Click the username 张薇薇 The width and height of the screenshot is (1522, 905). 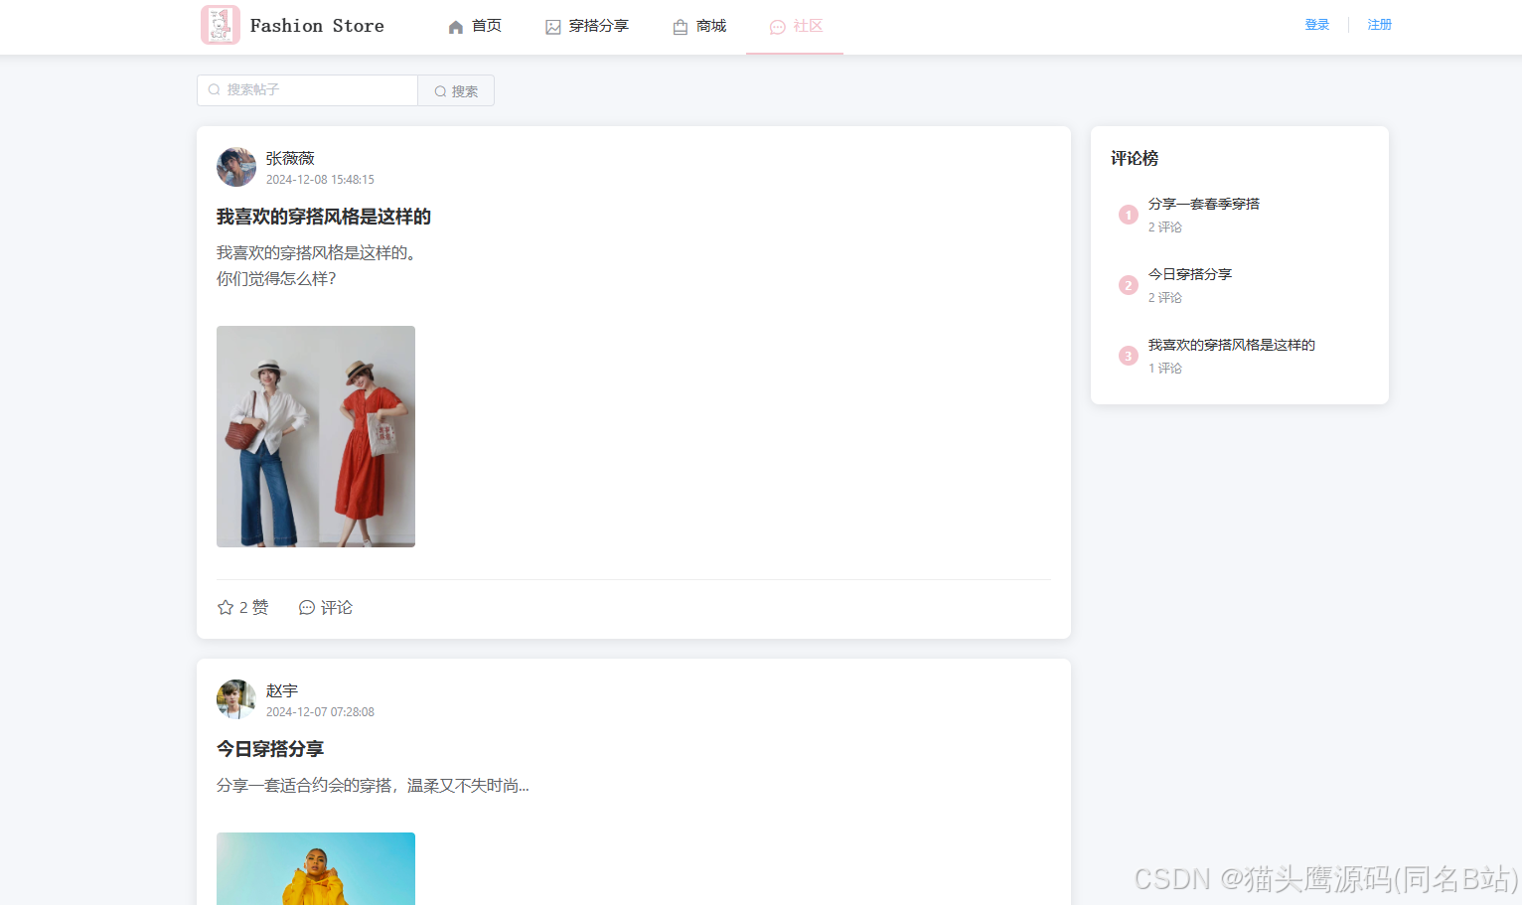pos(290,158)
